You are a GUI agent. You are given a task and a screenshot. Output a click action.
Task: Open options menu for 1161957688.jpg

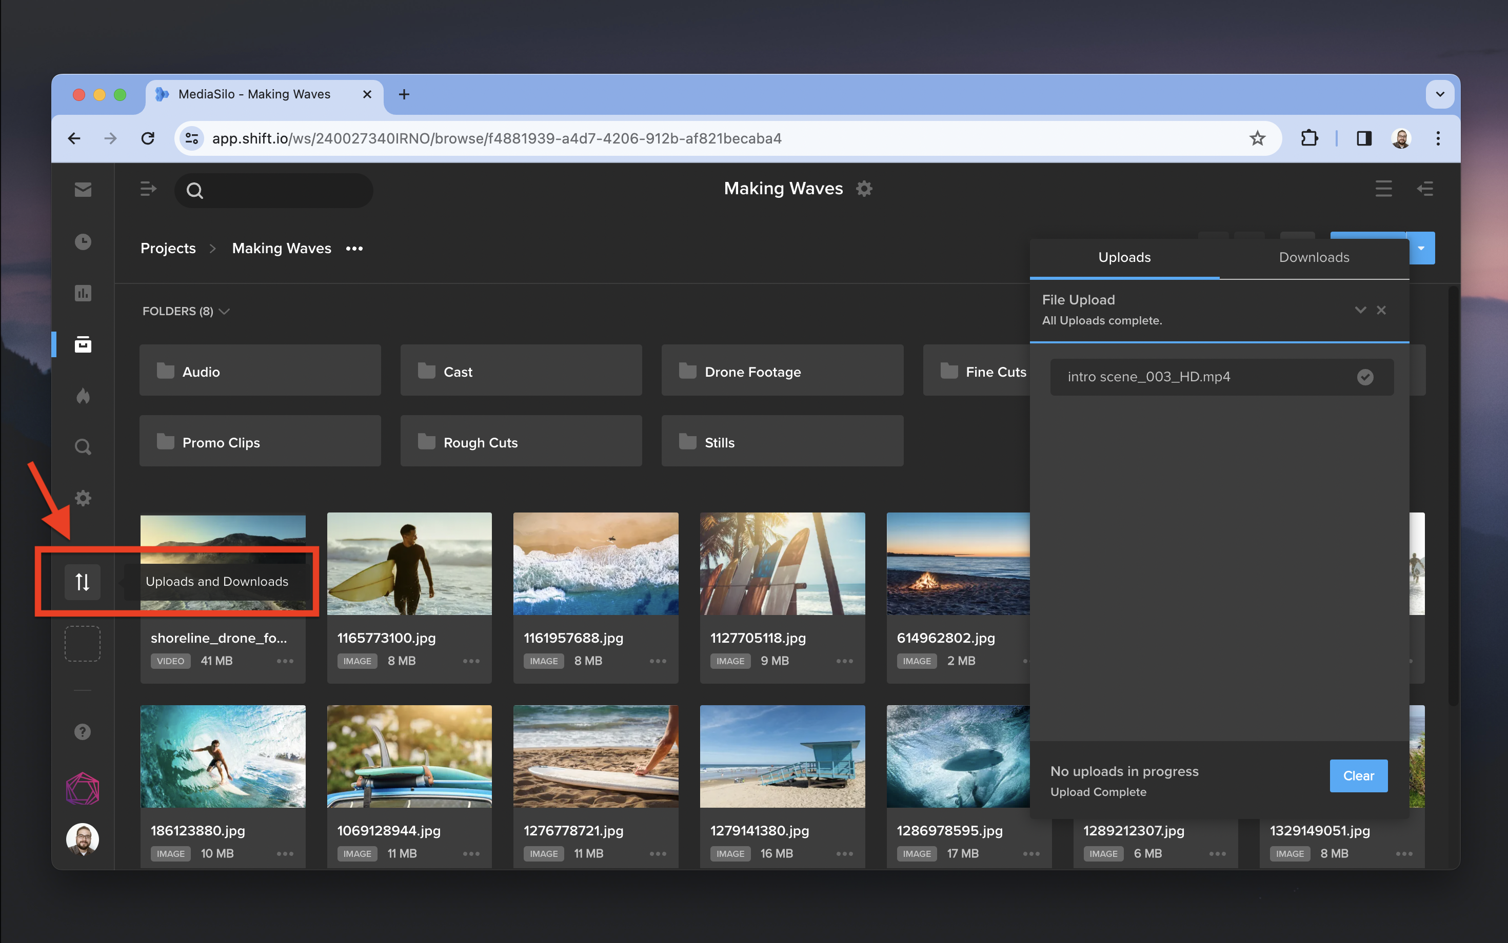coord(658,661)
